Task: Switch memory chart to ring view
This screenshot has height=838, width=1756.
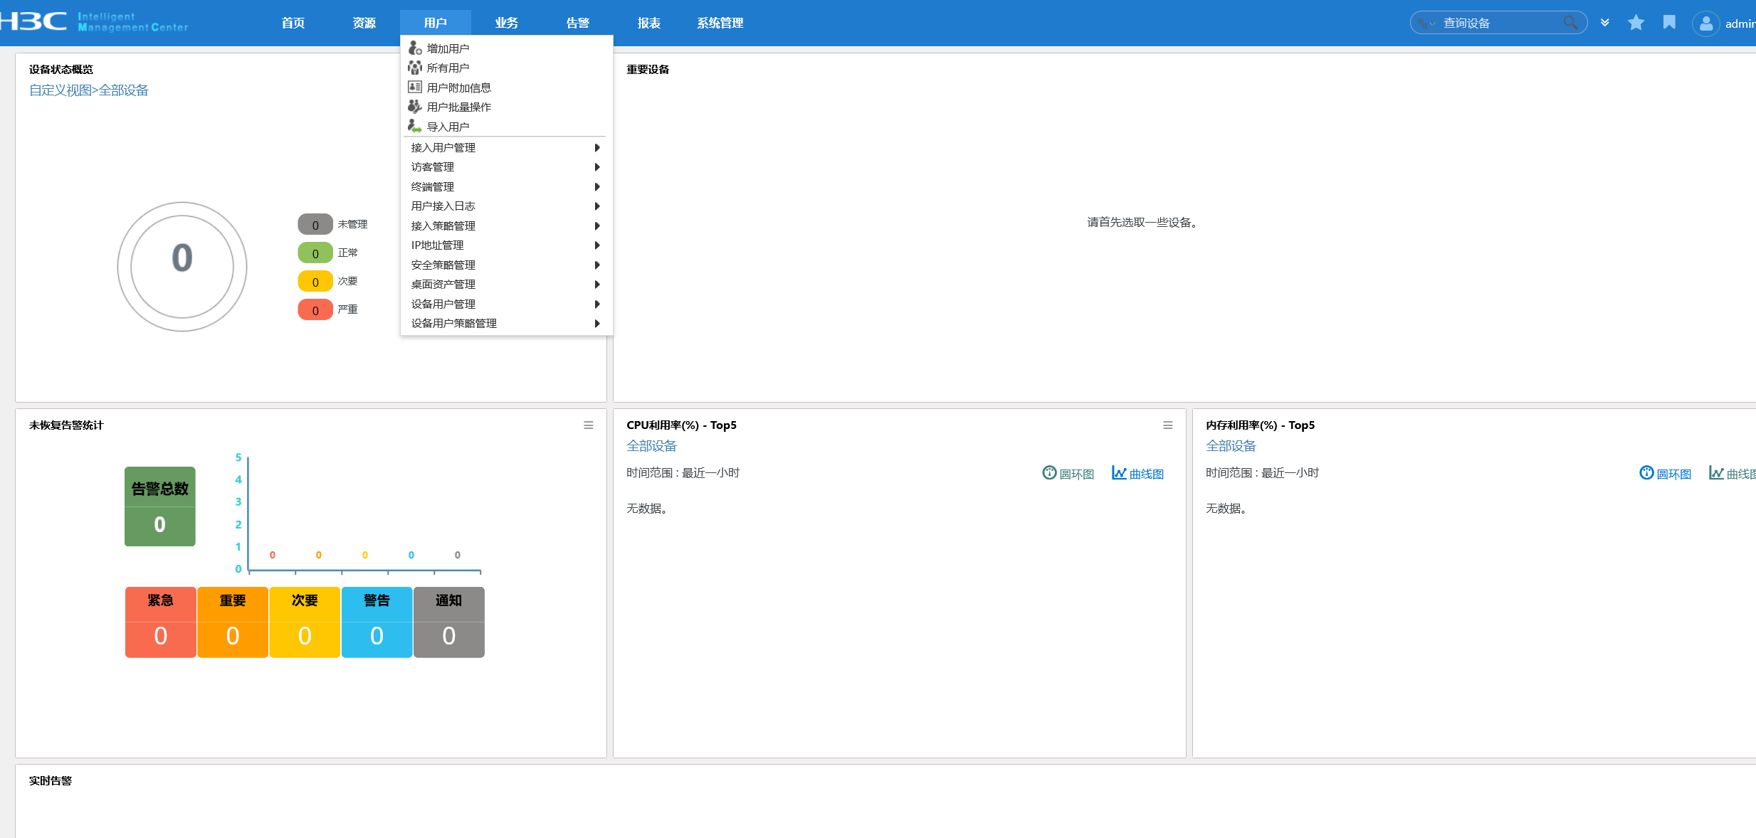Action: (x=1665, y=474)
